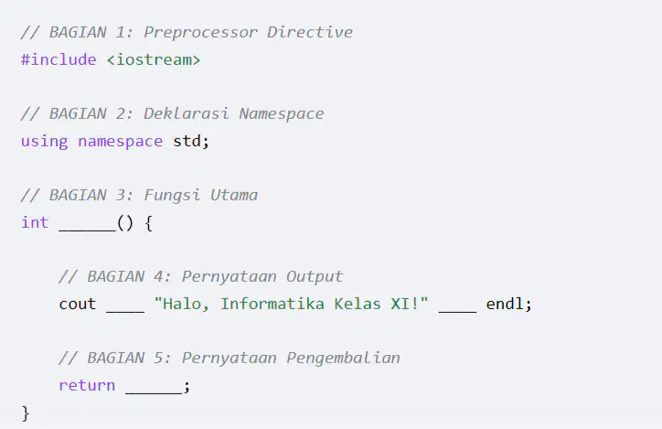Click the std; identifier
Viewport: 662px width, 429px height.
coord(191,141)
